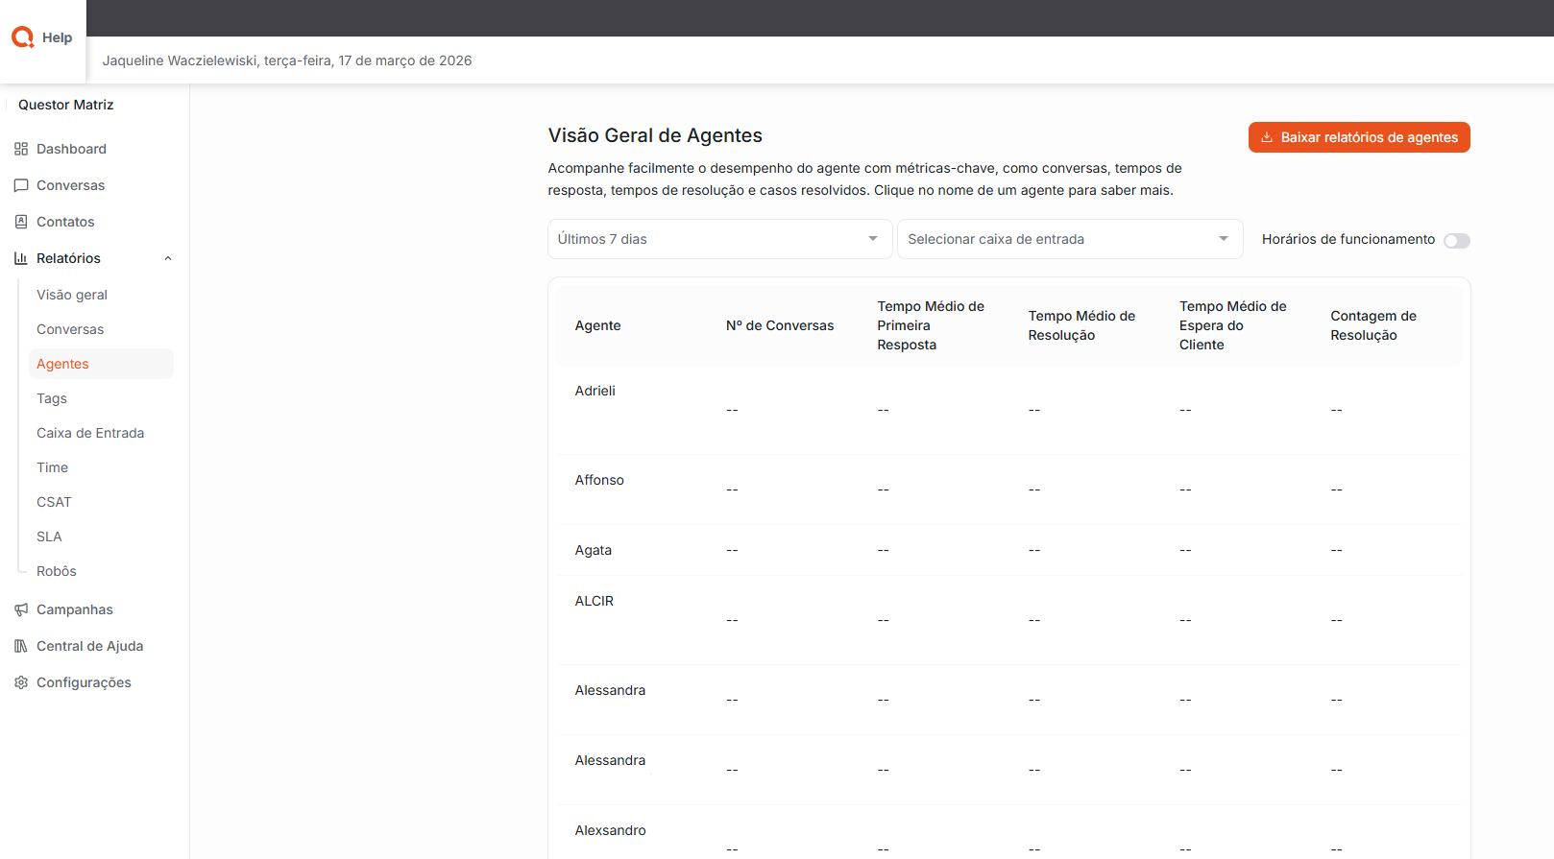The image size is (1554, 859).
Task: Open the Selecionar caixa de entrada dropdown
Action: click(1069, 239)
